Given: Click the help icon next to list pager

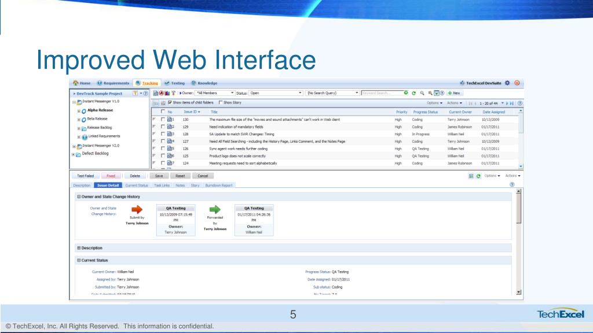Looking at the screenshot, I should click(520, 103).
